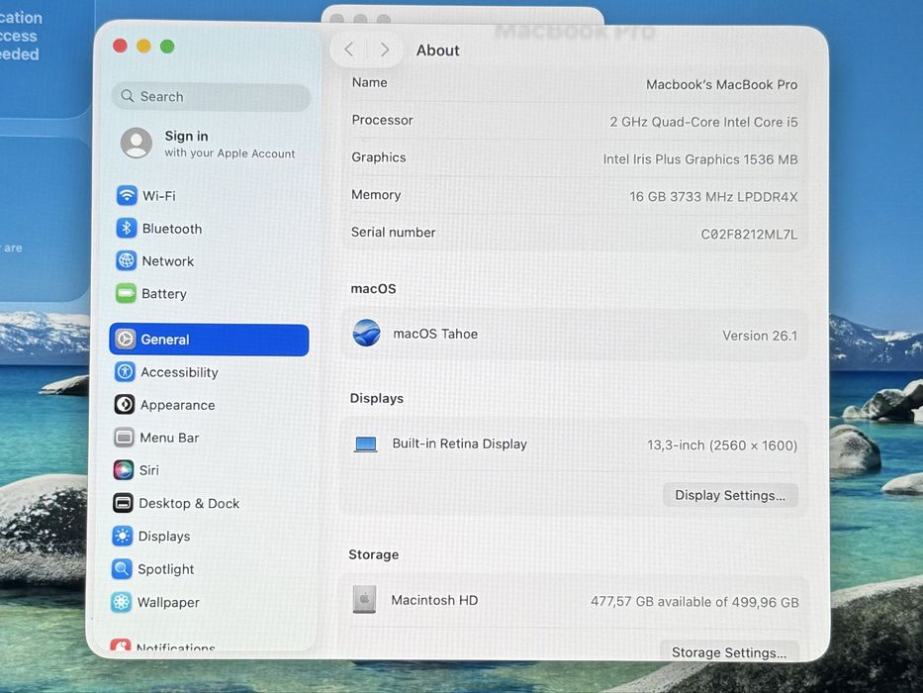Open the Bluetooth settings pane
This screenshot has width=923, height=693.
pos(210,228)
